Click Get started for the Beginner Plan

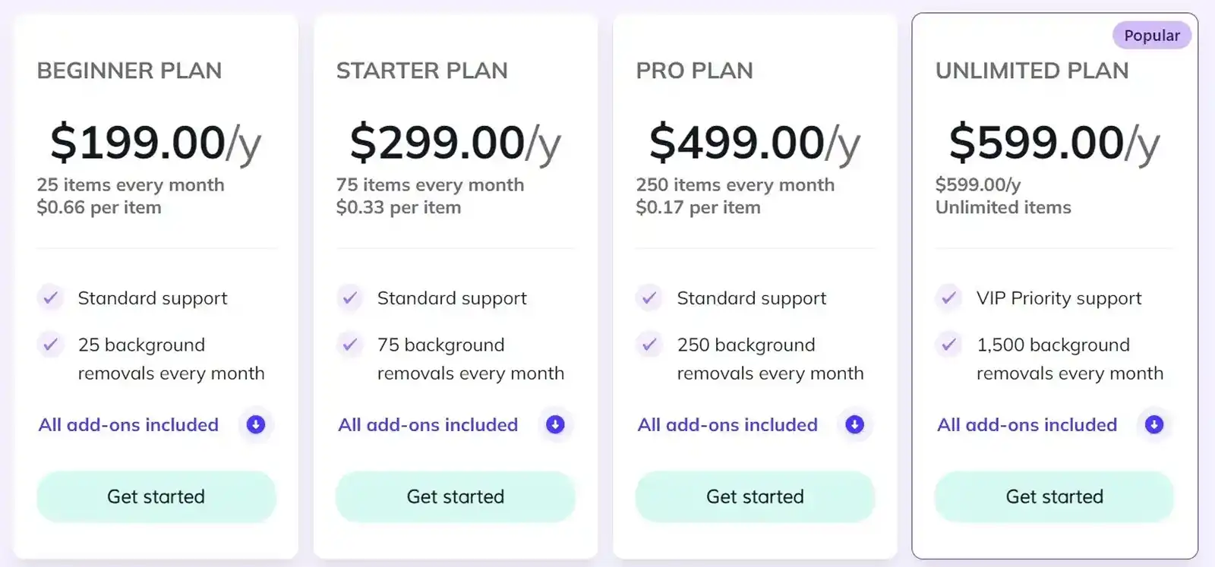pos(156,496)
